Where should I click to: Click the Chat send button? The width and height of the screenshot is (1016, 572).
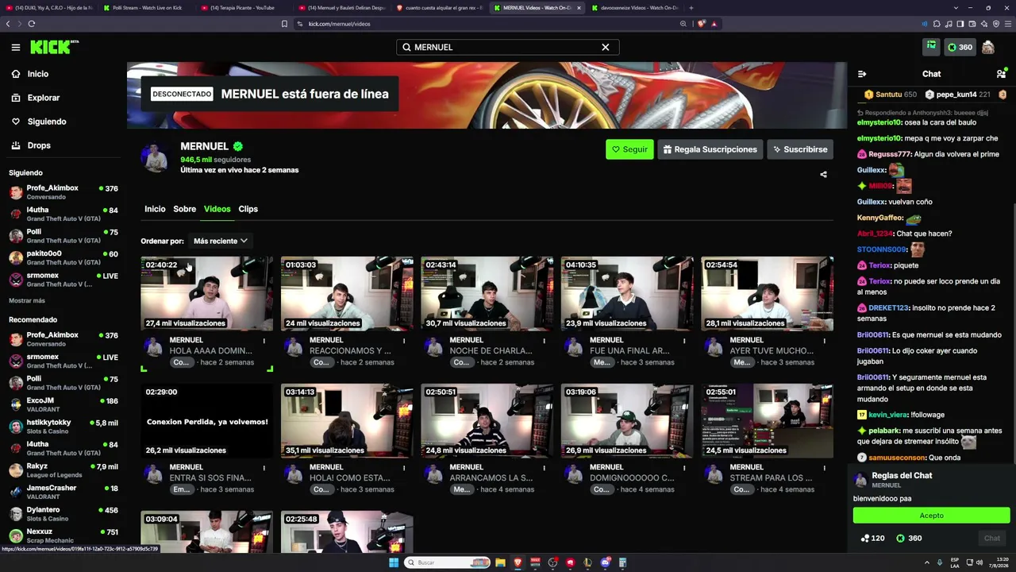pyautogui.click(x=992, y=538)
